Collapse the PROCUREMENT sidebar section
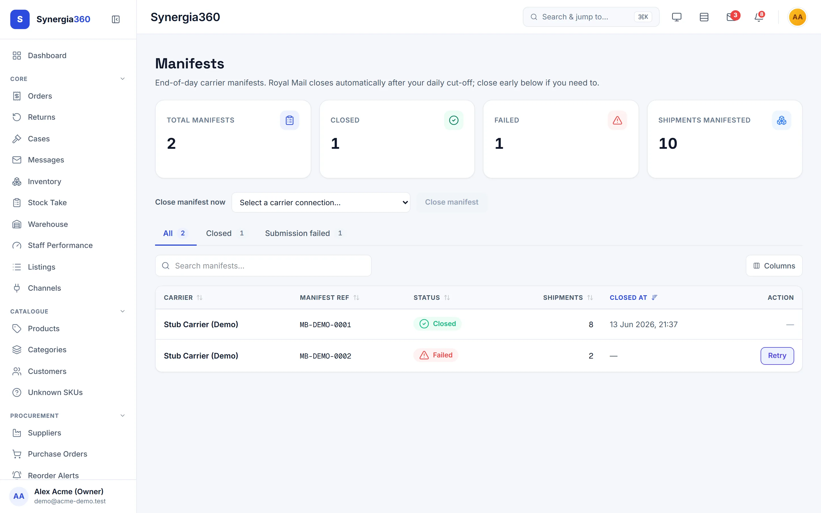This screenshot has width=821, height=513. 123,416
